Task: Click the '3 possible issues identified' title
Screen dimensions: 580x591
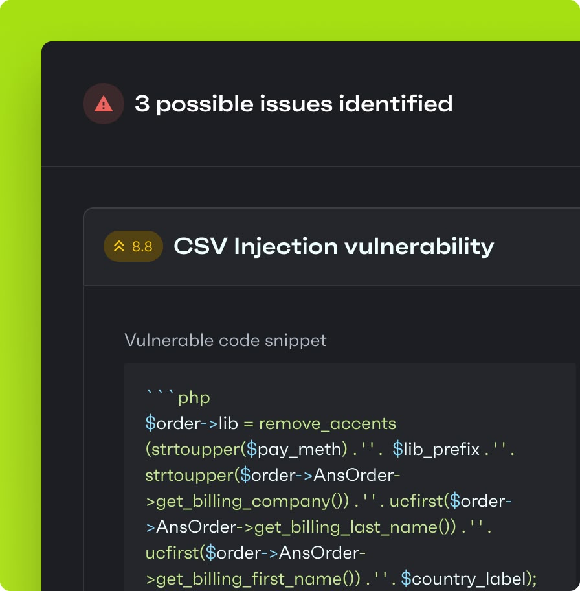Action: pos(294,104)
